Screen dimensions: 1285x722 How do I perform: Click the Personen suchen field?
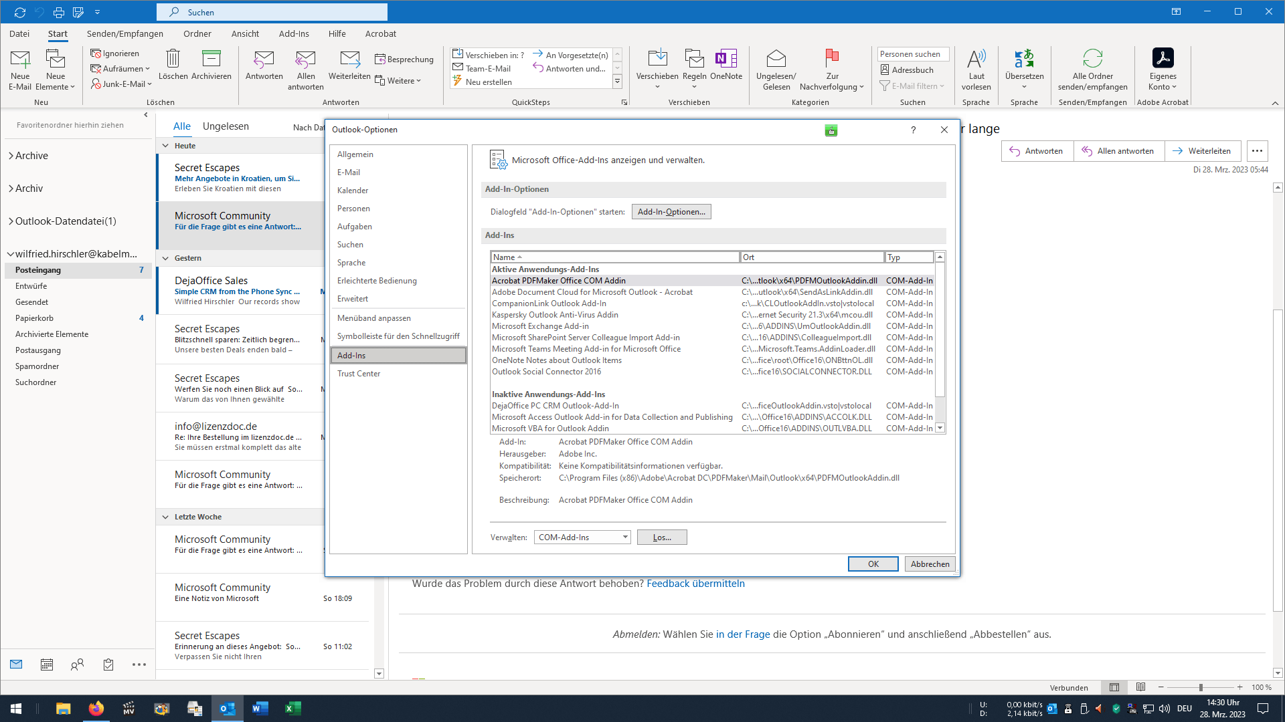click(x=913, y=54)
